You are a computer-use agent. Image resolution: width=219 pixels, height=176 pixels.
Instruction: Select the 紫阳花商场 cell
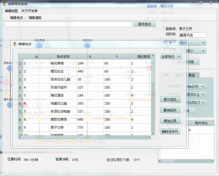[63, 120]
